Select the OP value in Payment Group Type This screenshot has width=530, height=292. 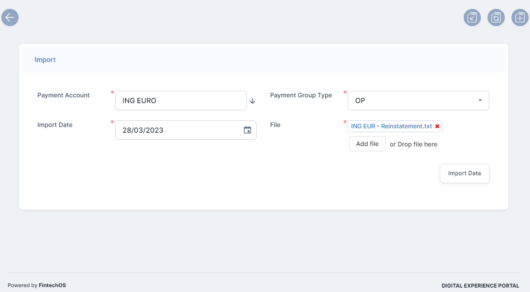tap(411, 100)
